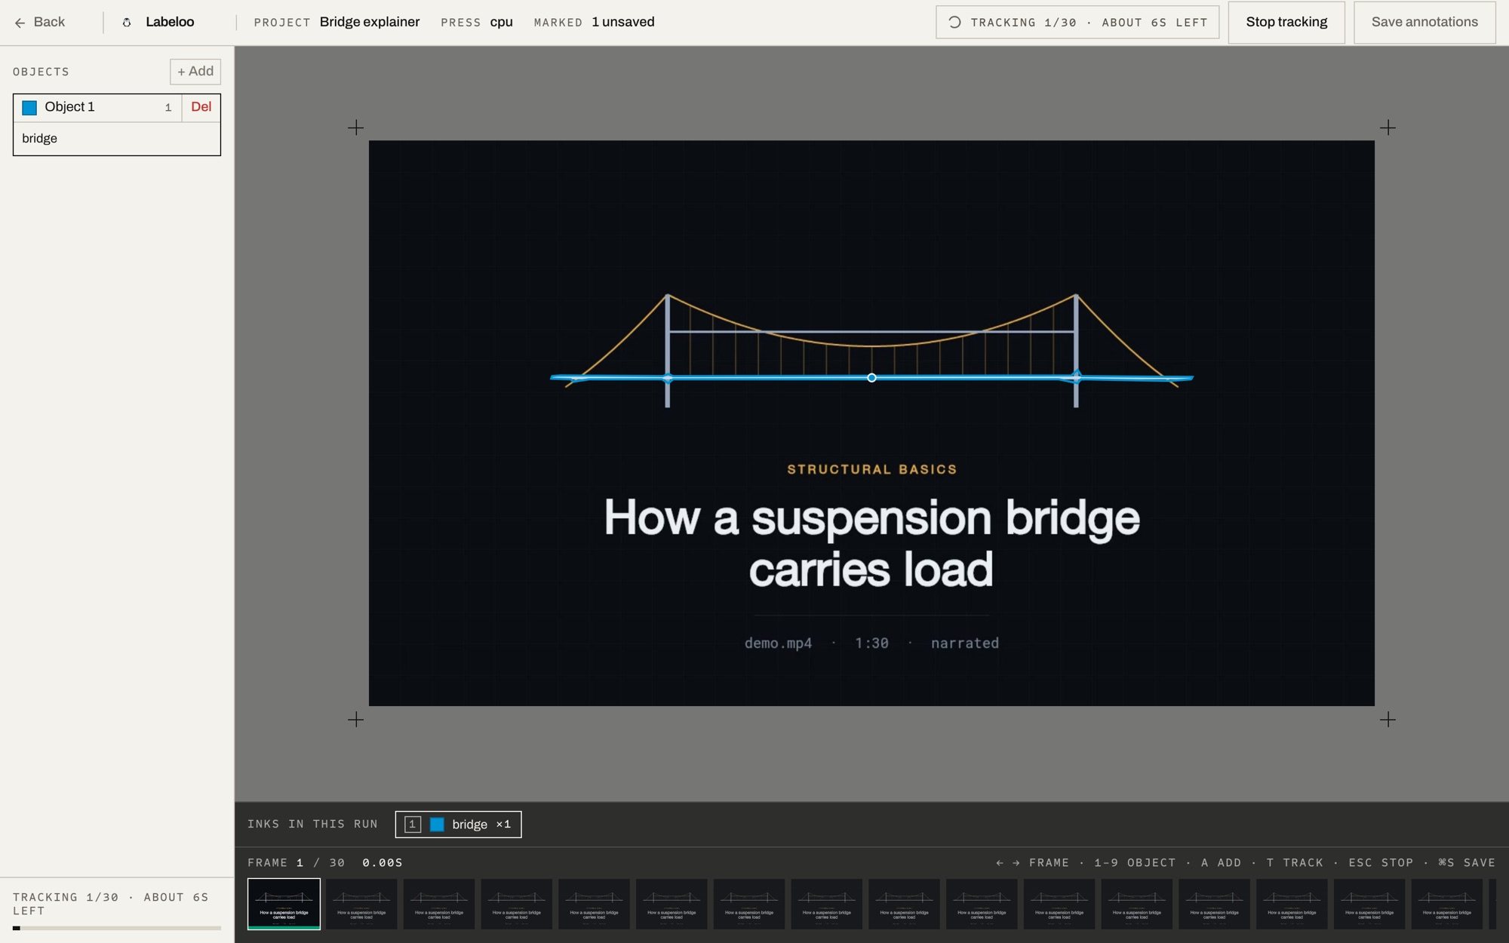1509x943 pixels.
Task: Click the FRAME 1 / 30 counter
Action: 296,863
